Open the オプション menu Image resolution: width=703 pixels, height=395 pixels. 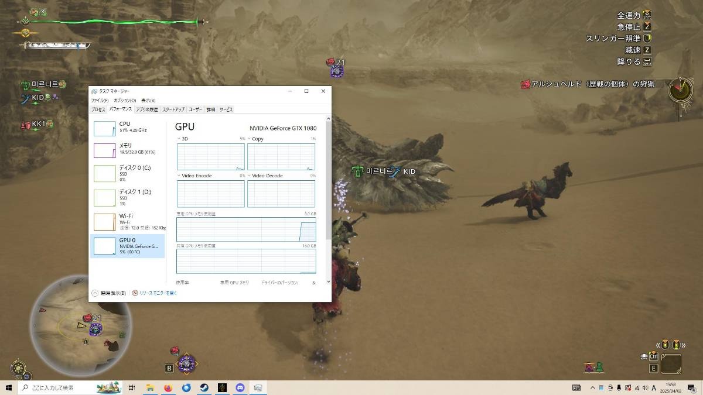[x=125, y=101]
